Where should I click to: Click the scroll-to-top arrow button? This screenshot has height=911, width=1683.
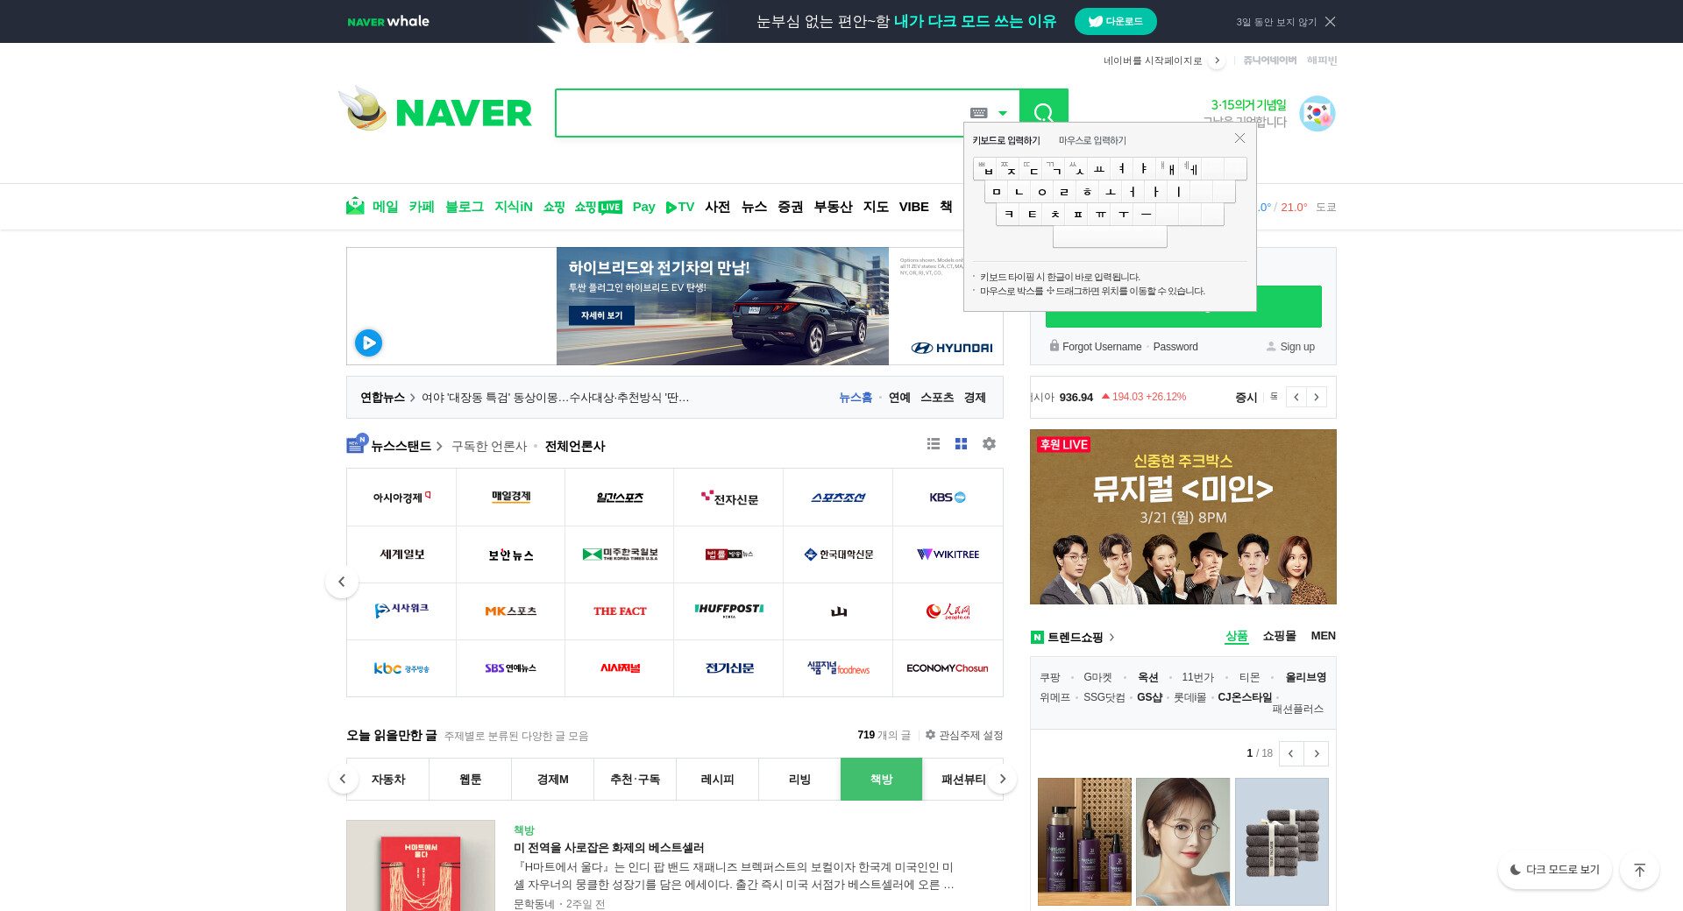pyautogui.click(x=1639, y=870)
